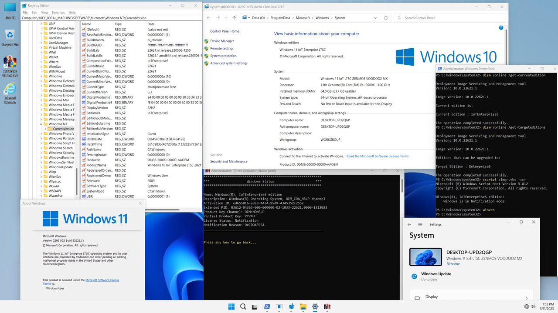Open the File menu in Registry Editor

(25, 13)
